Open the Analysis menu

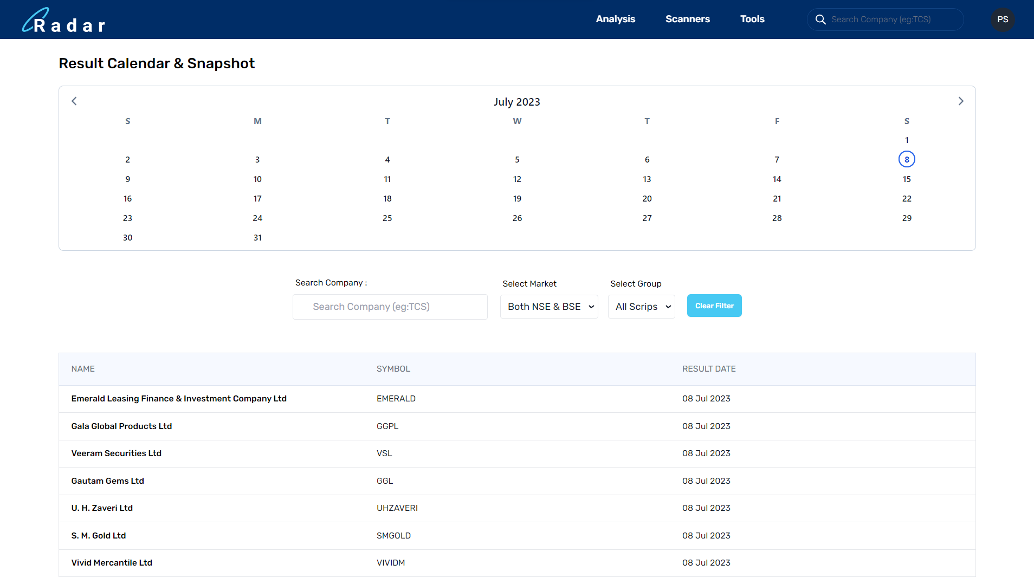click(x=615, y=19)
